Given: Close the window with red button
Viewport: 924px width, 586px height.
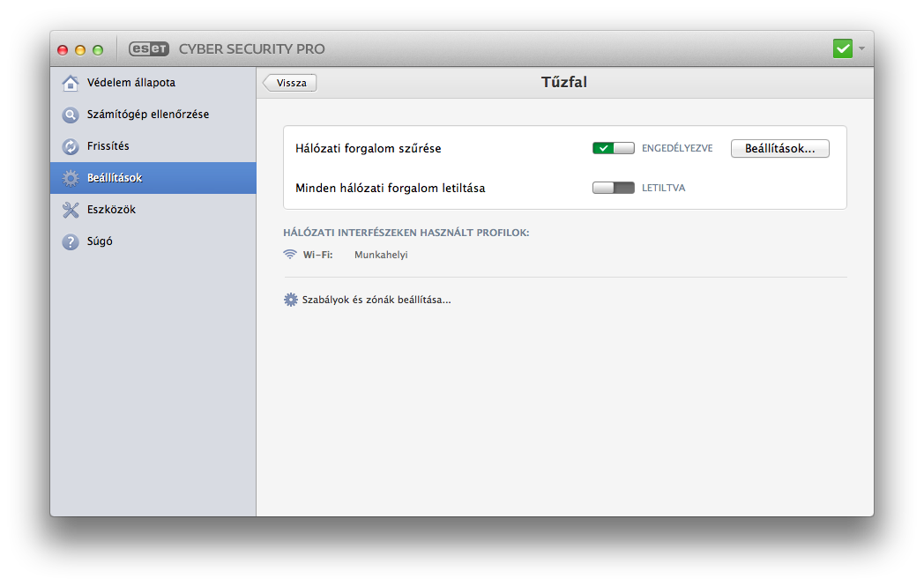Looking at the screenshot, I should [x=63, y=50].
